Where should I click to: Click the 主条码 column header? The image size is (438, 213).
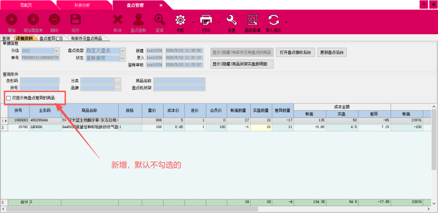click(45, 111)
